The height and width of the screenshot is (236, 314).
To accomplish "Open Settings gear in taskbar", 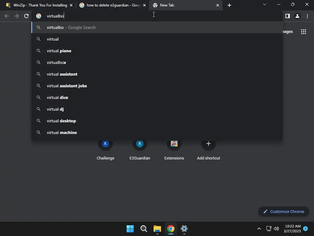I will 184,229.
